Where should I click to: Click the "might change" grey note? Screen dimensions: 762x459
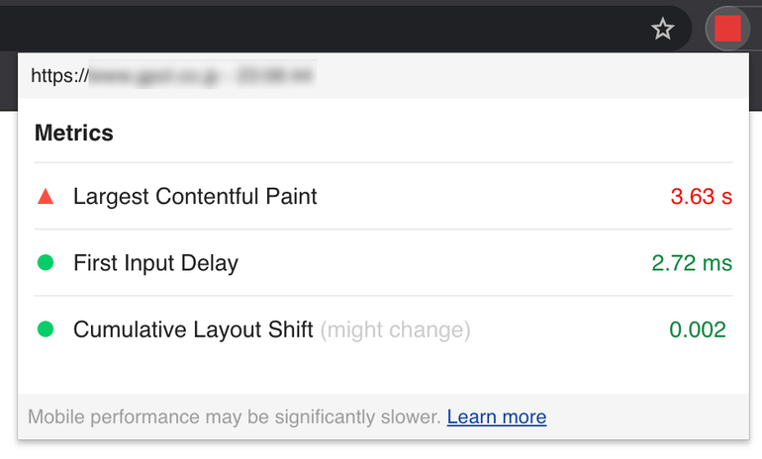(x=395, y=329)
